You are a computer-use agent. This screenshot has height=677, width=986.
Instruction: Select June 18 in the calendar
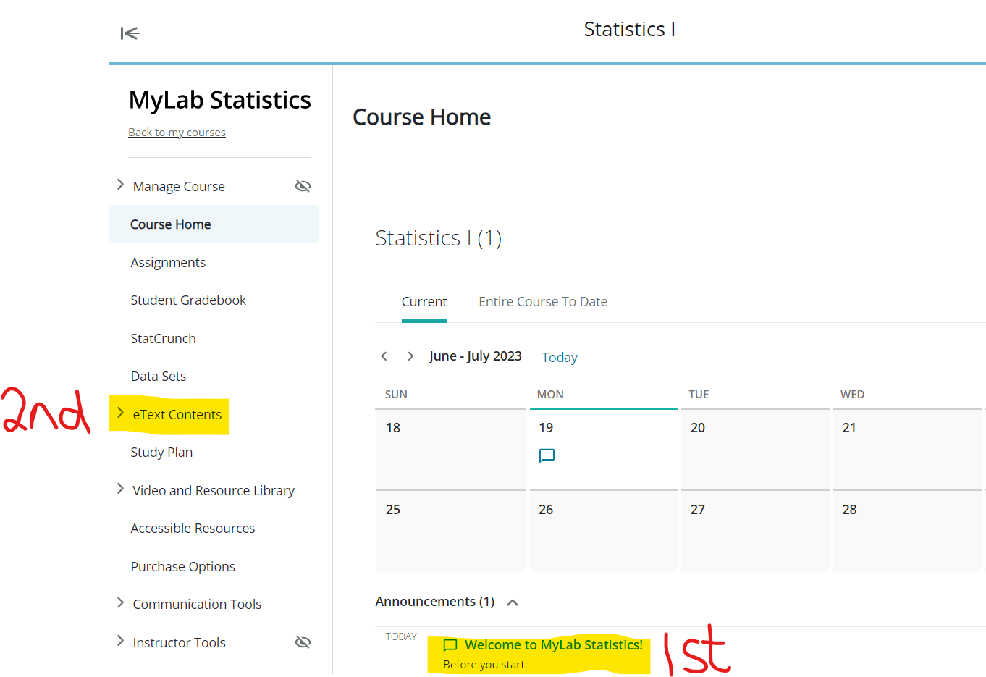coord(451,450)
